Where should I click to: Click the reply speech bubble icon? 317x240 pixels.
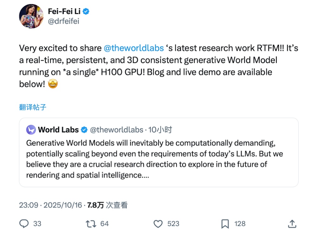[24, 224]
